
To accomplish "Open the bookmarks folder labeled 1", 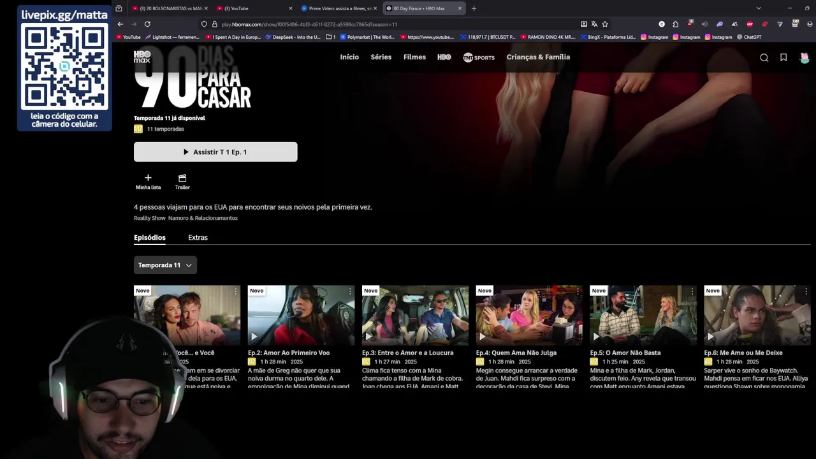I will (x=331, y=37).
